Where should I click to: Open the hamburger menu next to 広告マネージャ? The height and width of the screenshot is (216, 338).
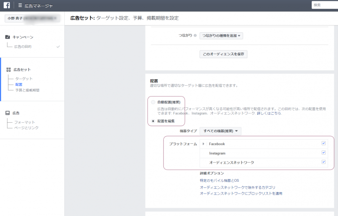pos(20,5)
